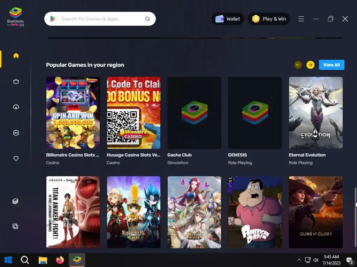Open the cloud download sidebar icon
The height and width of the screenshot is (267, 357).
tap(16, 107)
